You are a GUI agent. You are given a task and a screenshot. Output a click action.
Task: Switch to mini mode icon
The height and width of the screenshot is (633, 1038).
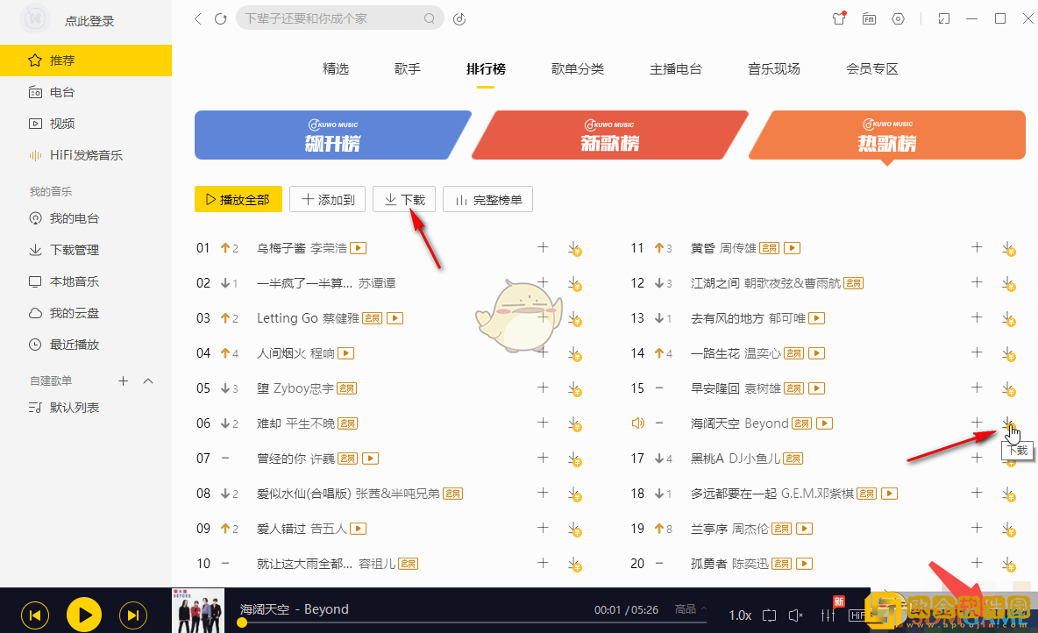click(x=944, y=18)
